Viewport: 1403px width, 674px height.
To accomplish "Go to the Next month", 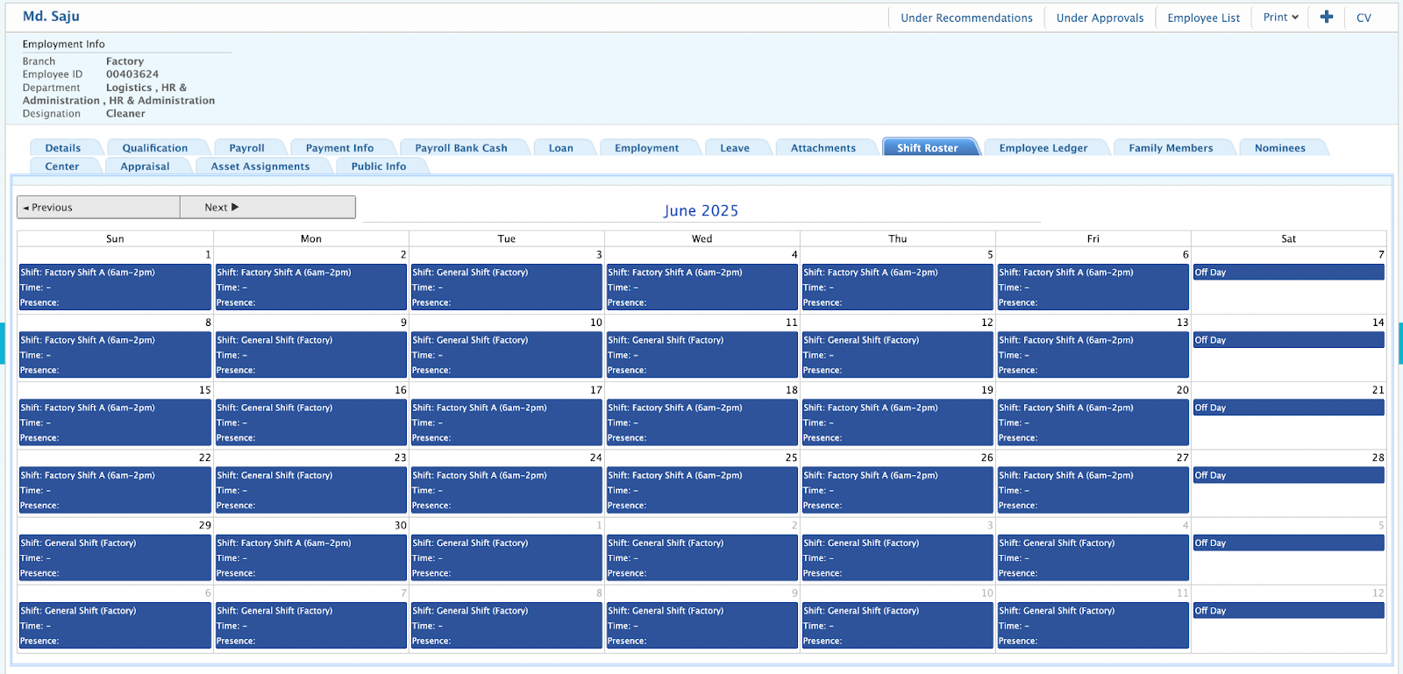I will [x=267, y=207].
